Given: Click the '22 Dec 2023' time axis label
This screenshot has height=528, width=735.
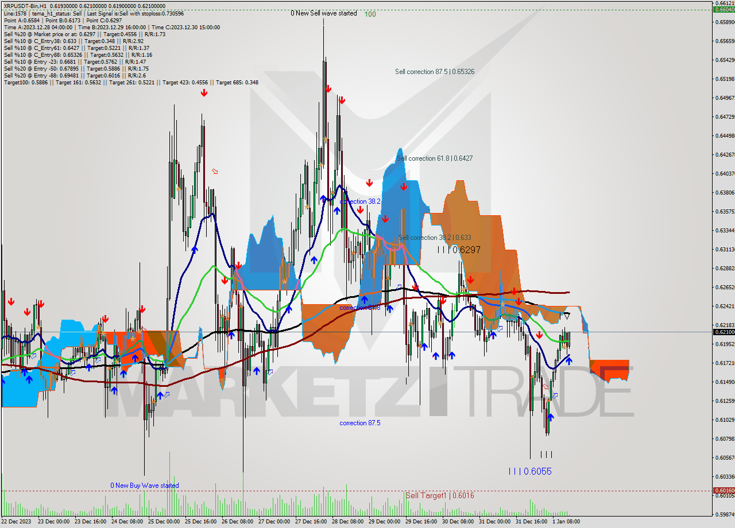Looking at the screenshot, I should coord(17,522).
